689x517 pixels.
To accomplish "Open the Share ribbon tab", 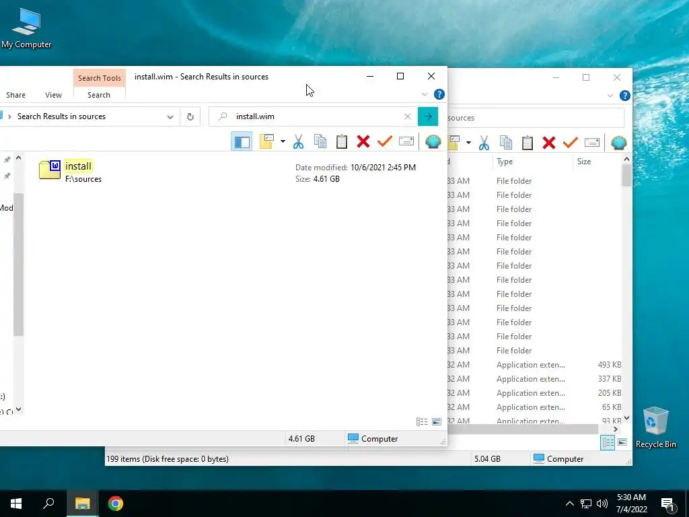I will 16,95.
